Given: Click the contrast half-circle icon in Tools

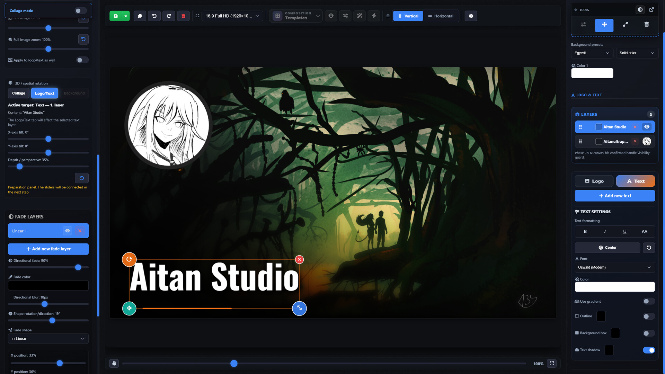Looking at the screenshot, I should point(640,10).
